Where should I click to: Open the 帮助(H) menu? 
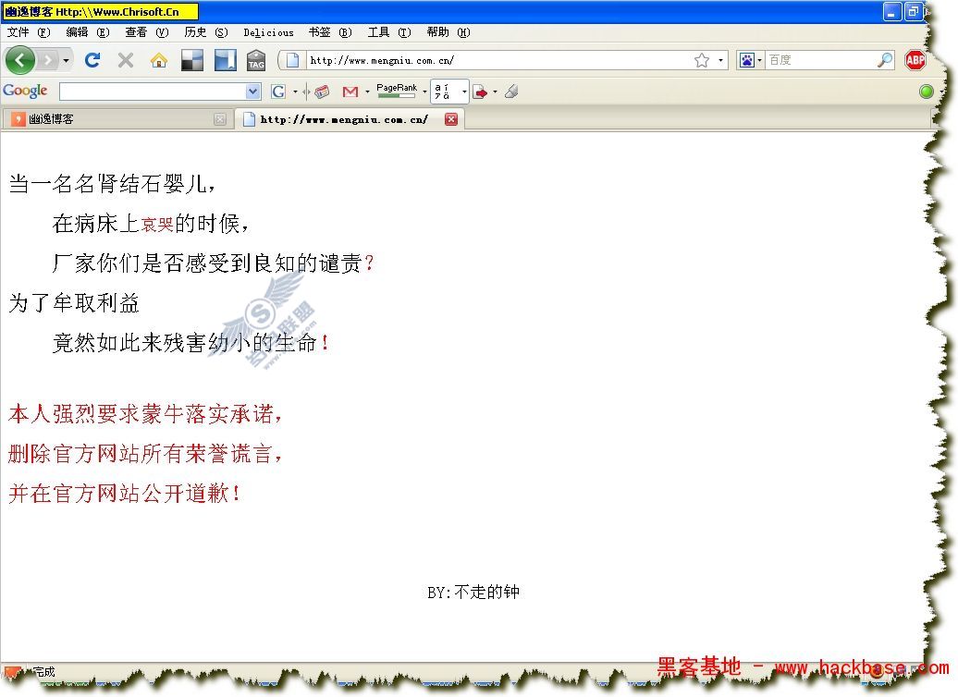click(448, 32)
